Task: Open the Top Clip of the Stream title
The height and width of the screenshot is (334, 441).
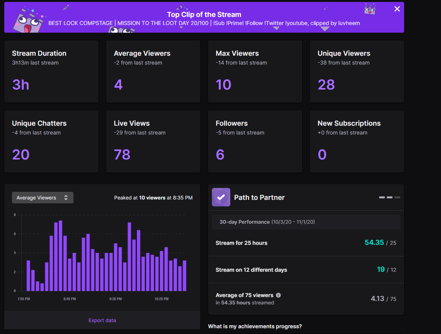Action: pyautogui.click(x=204, y=14)
